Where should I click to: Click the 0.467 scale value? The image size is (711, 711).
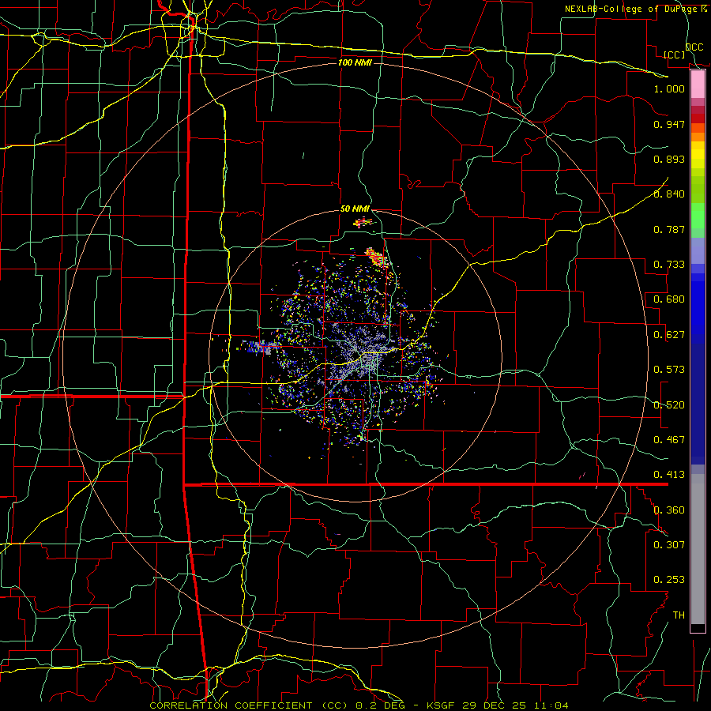coord(669,440)
